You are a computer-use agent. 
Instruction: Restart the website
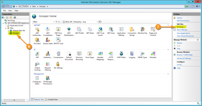[179, 43]
